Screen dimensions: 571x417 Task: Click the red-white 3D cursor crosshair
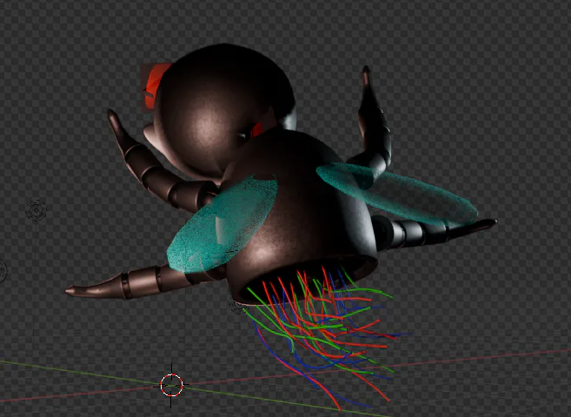[x=171, y=385]
